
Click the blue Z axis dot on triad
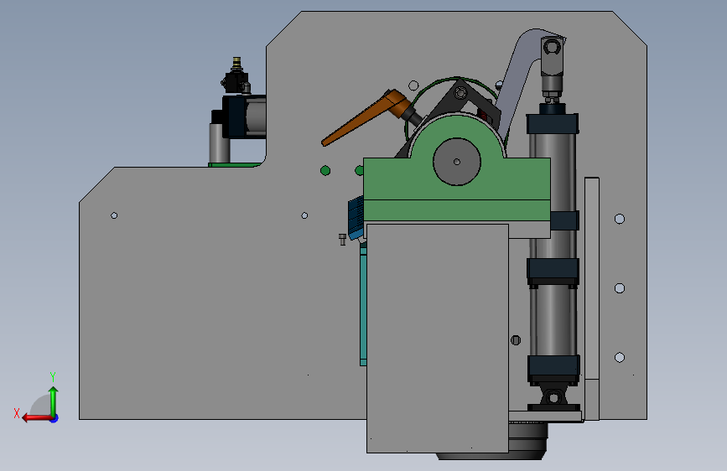click(x=55, y=418)
